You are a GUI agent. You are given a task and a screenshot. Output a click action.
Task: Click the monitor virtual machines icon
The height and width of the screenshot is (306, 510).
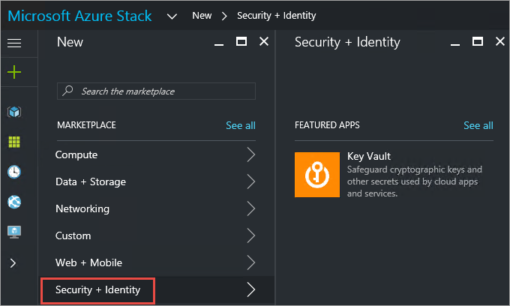click(14, 232)
